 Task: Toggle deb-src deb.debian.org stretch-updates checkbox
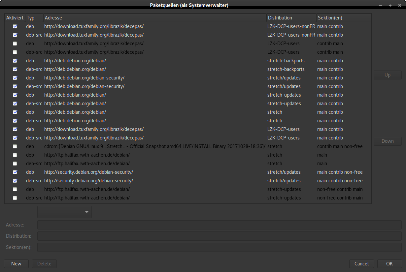(x=15, y=104)
